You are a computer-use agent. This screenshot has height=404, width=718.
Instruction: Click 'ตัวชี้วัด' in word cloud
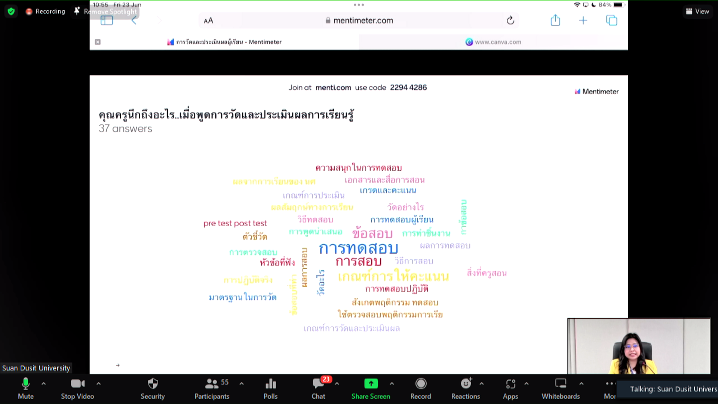pos(255,236)
